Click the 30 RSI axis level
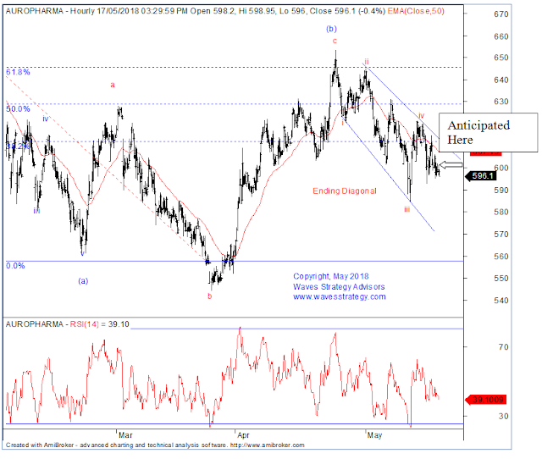The width and height of the screenshot is (542, 459). click(x=503, y=417)
